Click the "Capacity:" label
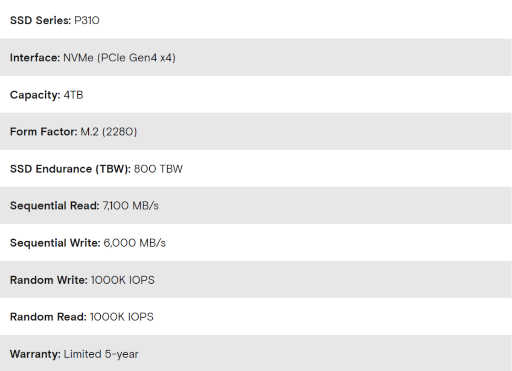 35,95
